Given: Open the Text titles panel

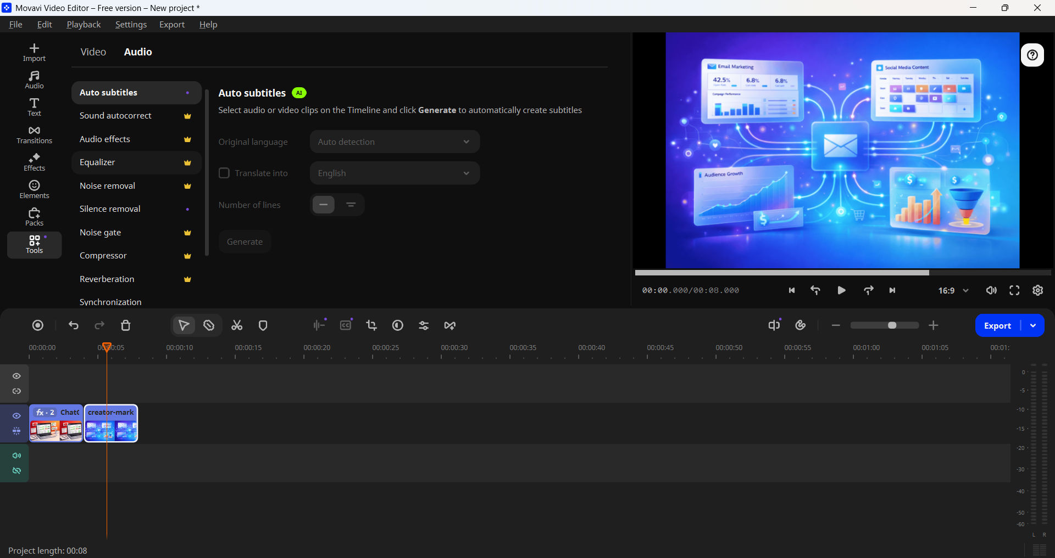Looking at the screenshot, I should (x=34, y=108).
